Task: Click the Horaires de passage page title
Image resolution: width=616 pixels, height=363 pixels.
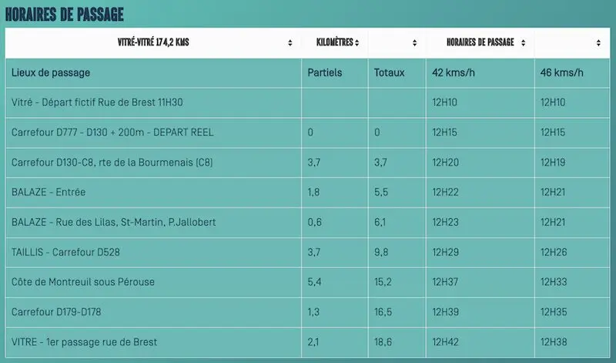Action: pyautogui.click(x=64, y=15)
